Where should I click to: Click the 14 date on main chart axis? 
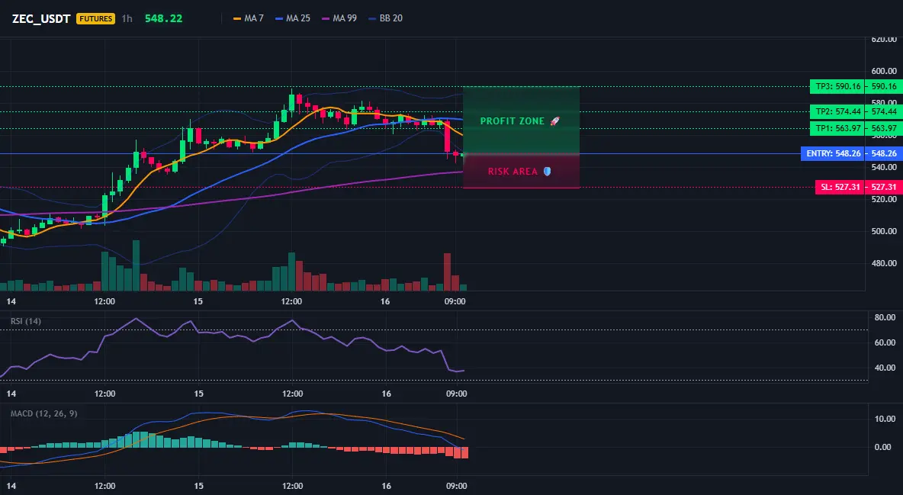pos(11,301)
